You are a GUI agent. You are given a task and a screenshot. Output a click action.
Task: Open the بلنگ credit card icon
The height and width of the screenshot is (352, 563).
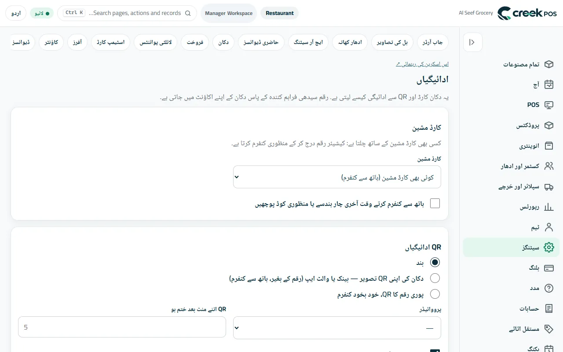pos(548,268)
